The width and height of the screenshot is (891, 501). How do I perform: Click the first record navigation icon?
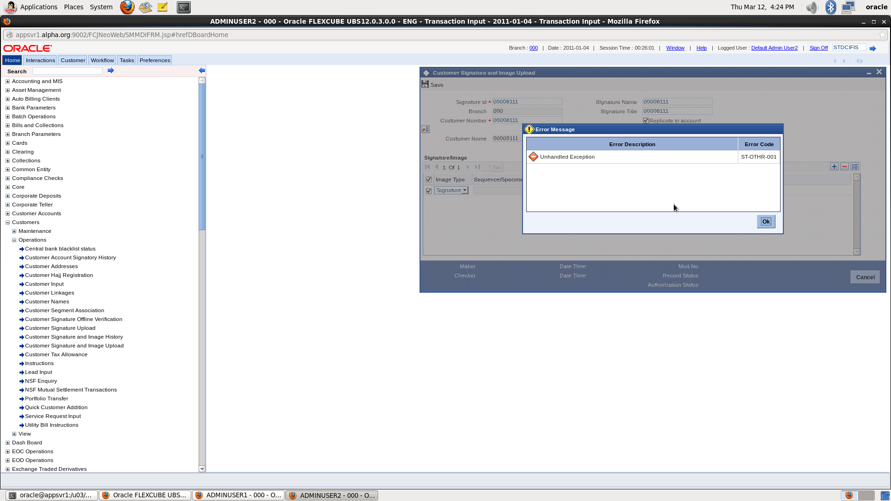click(427, 167)
